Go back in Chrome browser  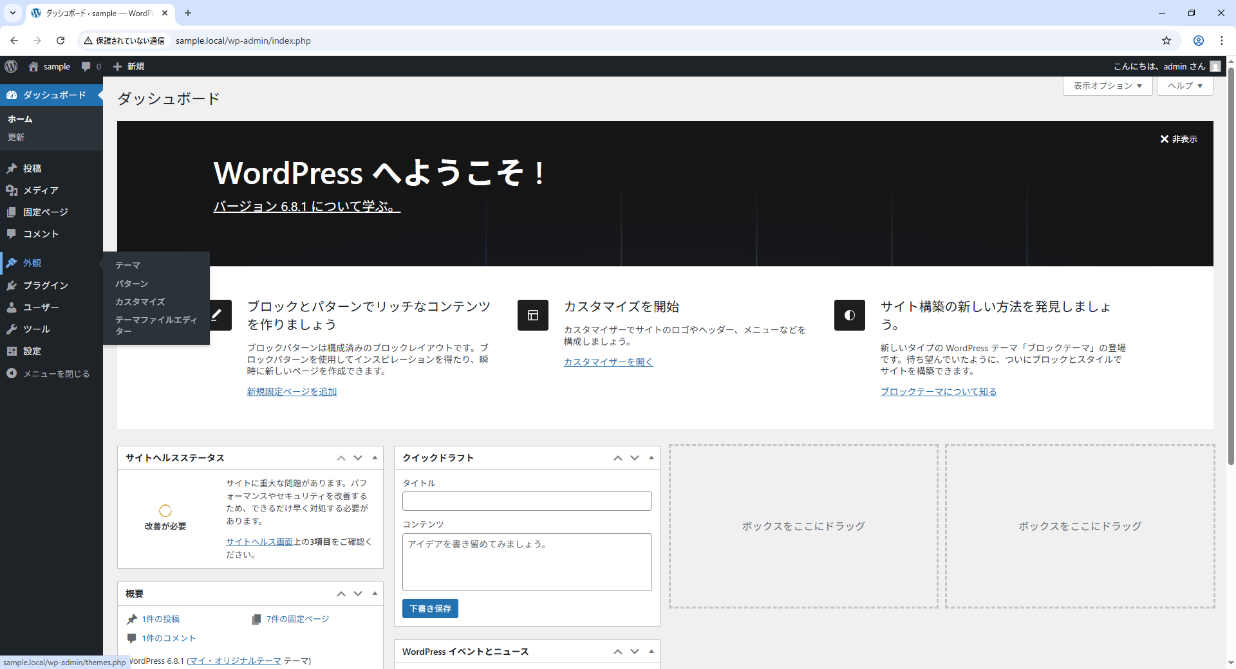(x=14, y=41)
